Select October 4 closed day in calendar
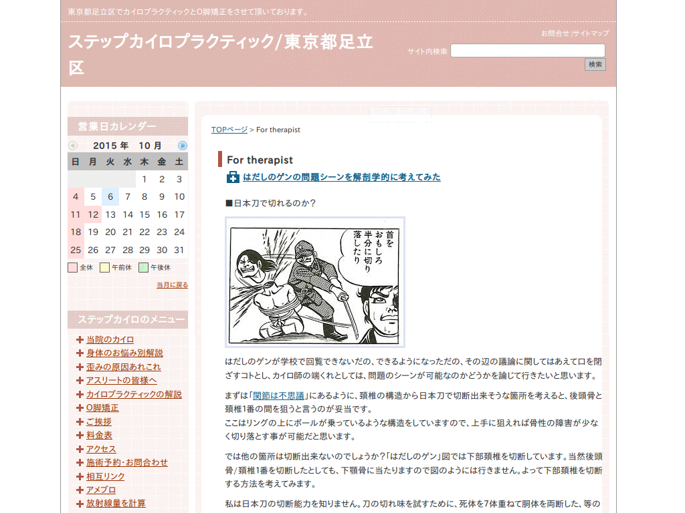The width and height of the screenshot is (685, 513). click(x=76, y=197)
